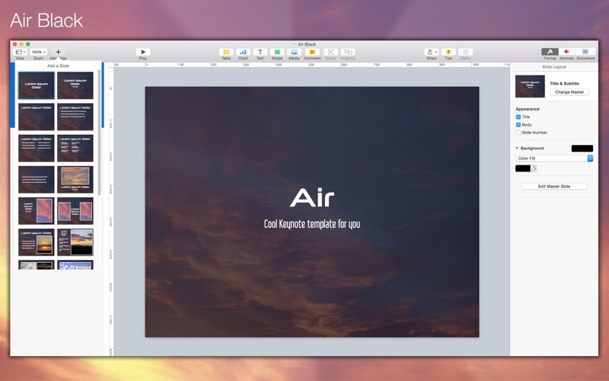Viewport: 609px width, 381px height.
Task: Show Tips with the question icon
Action: (x=448, y=52)
